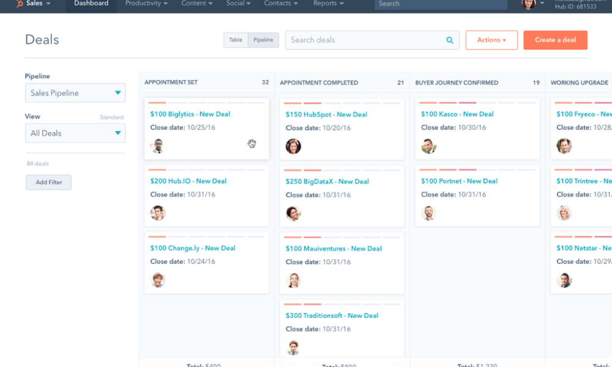Screen dimensions: 612x367
Task: Click the stage progress bar on Kasco card
Action: (x=477, y=103)
